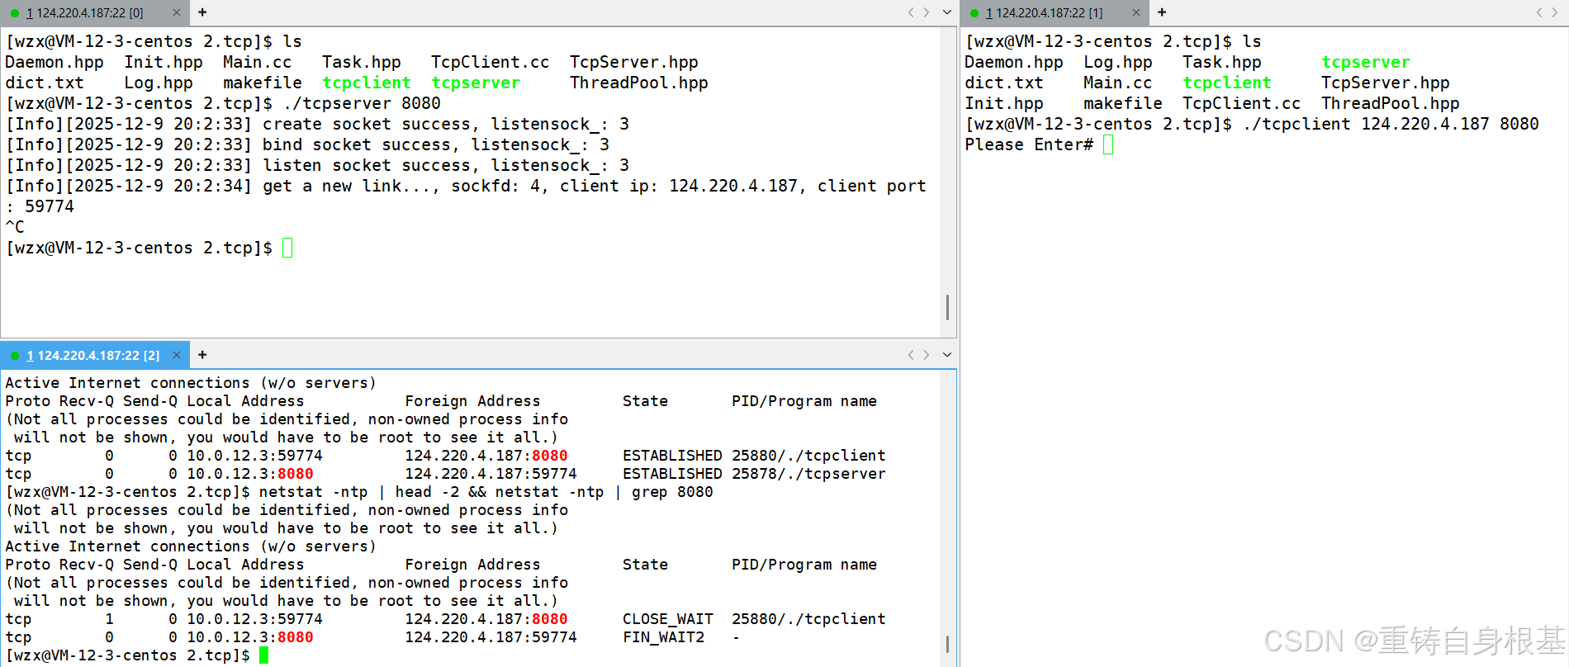Image resolution: width=1569 pixels, height=667 pixels.
Task: Click './tcpclient 124.220.4.187 8080' command
Action: coord(1391,124)
